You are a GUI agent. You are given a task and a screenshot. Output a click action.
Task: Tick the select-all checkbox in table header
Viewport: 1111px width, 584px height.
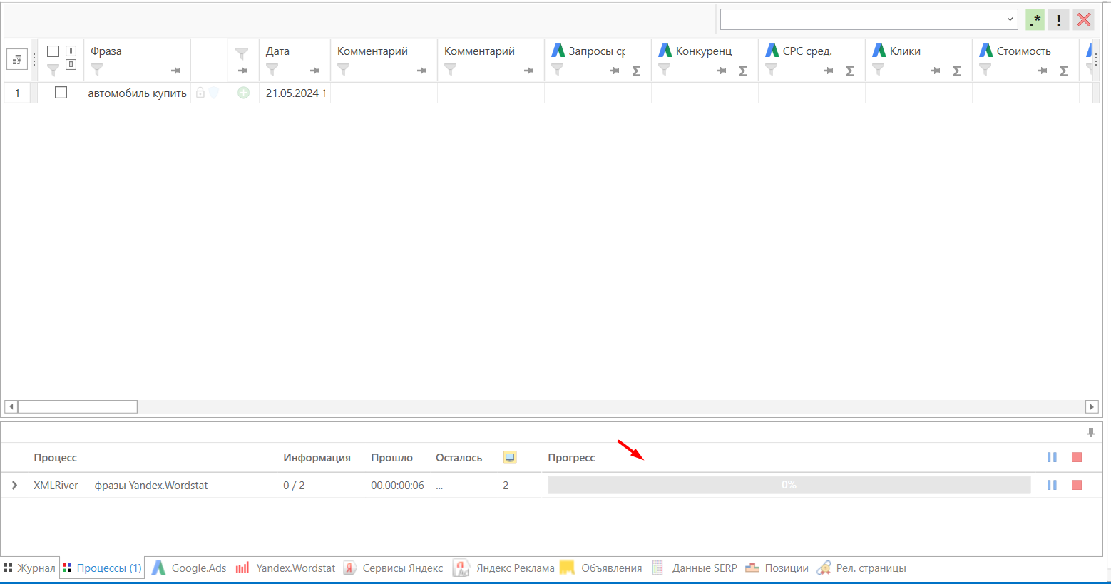point(53,51)
